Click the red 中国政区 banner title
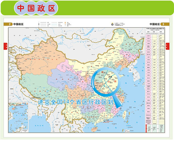174x147 pixels. 36,8
